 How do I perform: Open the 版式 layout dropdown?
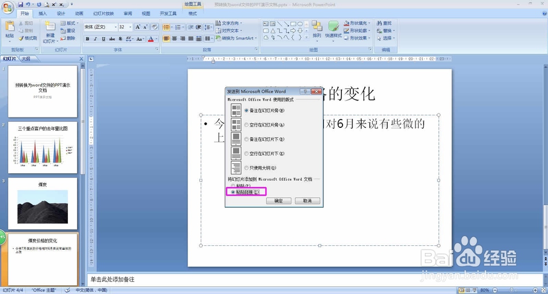tap(69, 23)
